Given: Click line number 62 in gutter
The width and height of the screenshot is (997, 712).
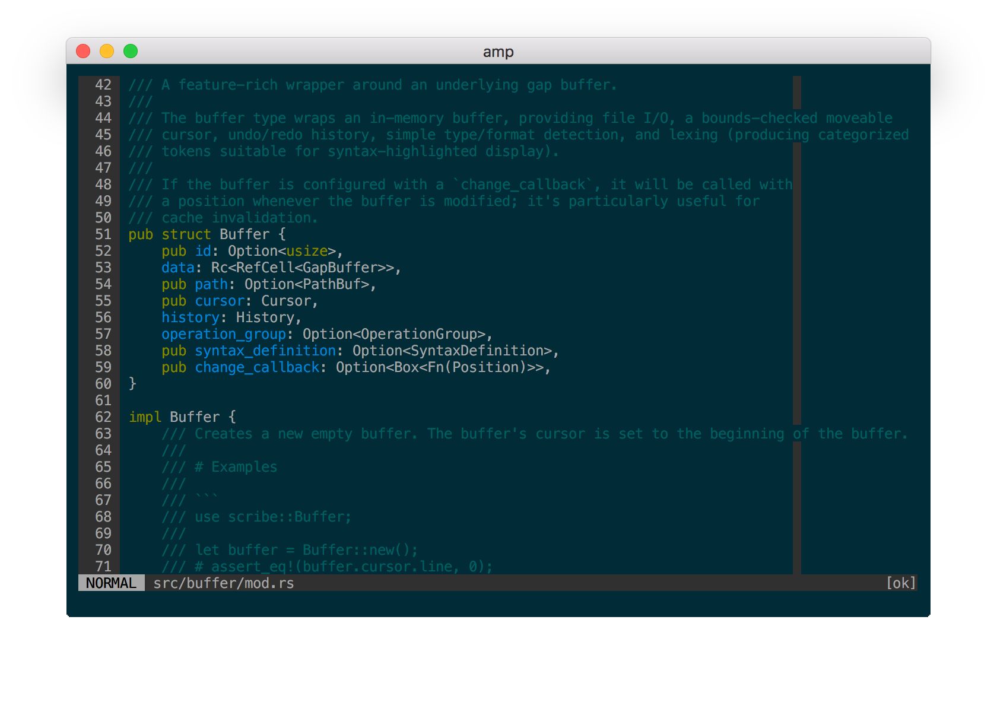Looking at the screenshot, I should point(103,417).
